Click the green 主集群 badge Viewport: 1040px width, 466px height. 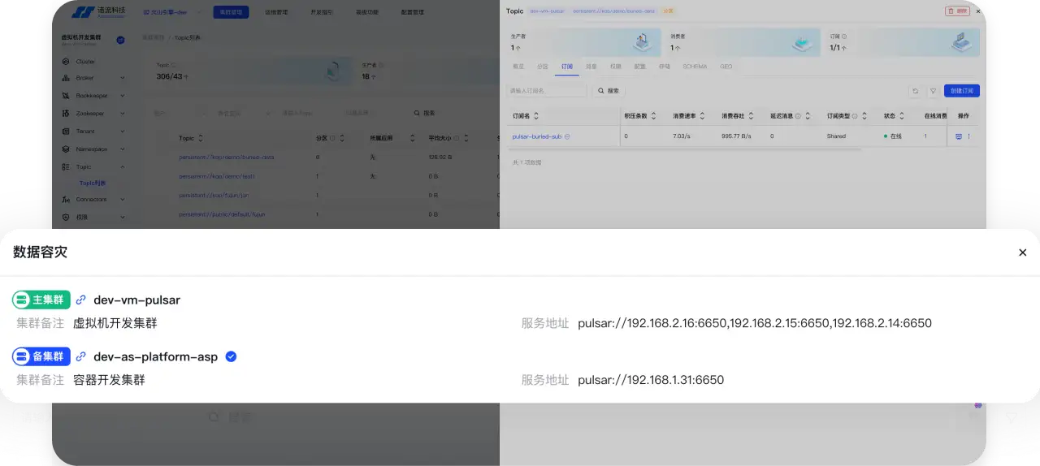click(41, 300)
